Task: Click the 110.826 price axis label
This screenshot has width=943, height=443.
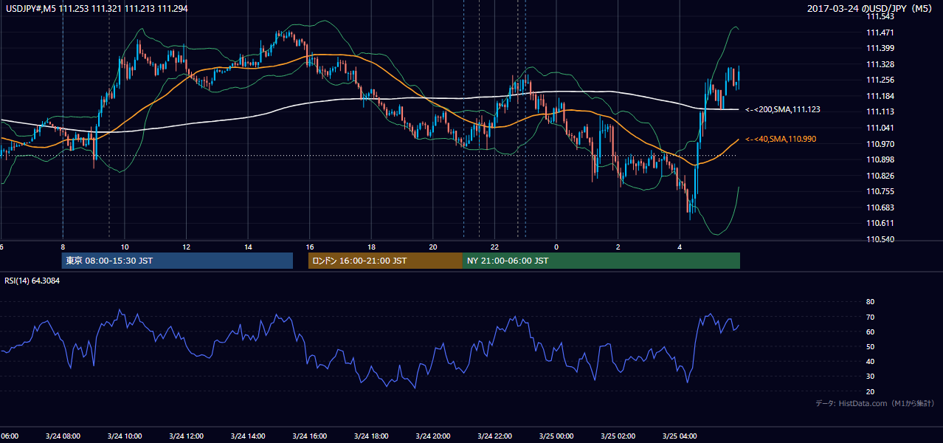Action: (881, 176)
